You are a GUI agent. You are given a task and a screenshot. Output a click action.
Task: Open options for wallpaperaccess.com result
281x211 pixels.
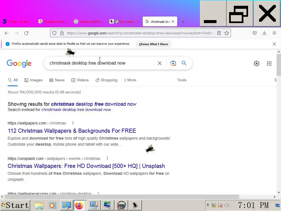pyautogui.click(x=98, y=193)
